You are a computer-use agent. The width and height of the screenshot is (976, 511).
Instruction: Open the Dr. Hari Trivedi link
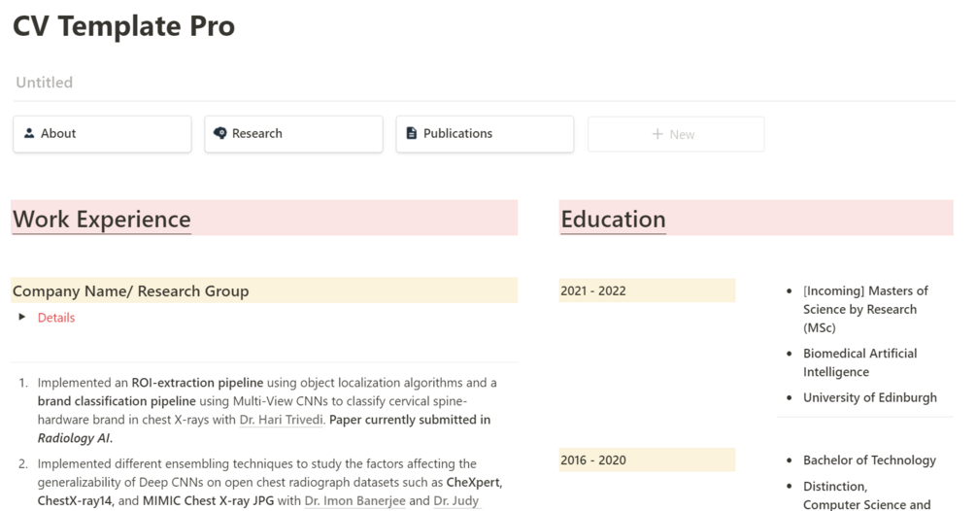coord(281,420)
